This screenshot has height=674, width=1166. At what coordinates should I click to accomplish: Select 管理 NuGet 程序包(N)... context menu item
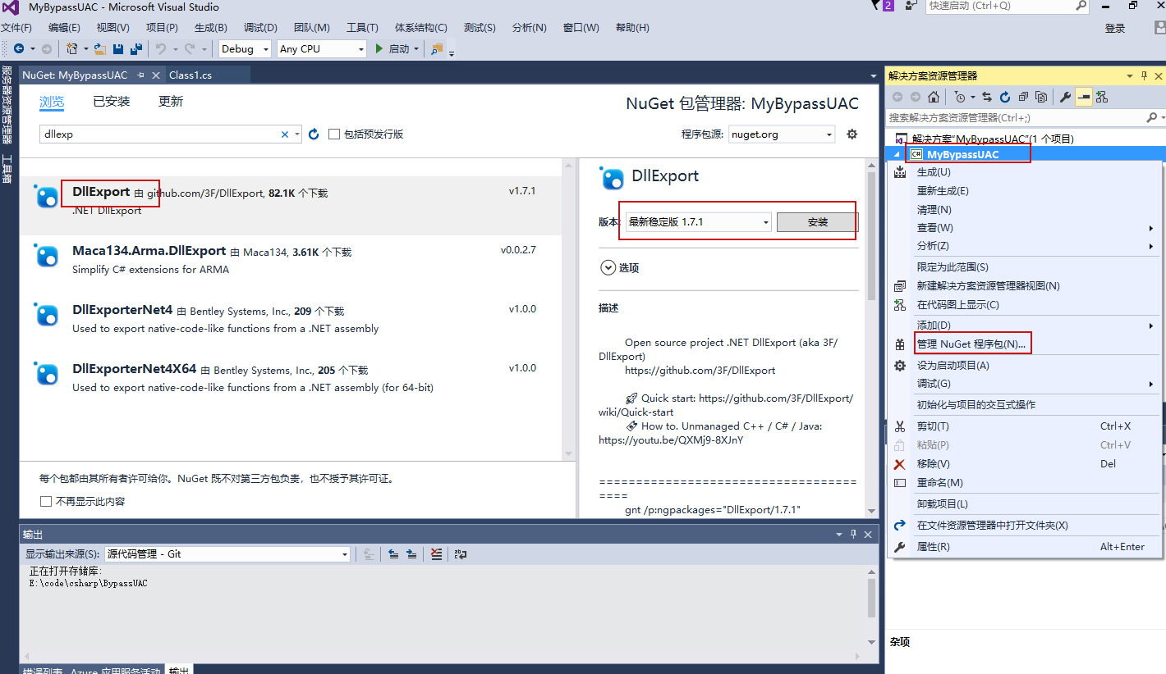point(971,344)
